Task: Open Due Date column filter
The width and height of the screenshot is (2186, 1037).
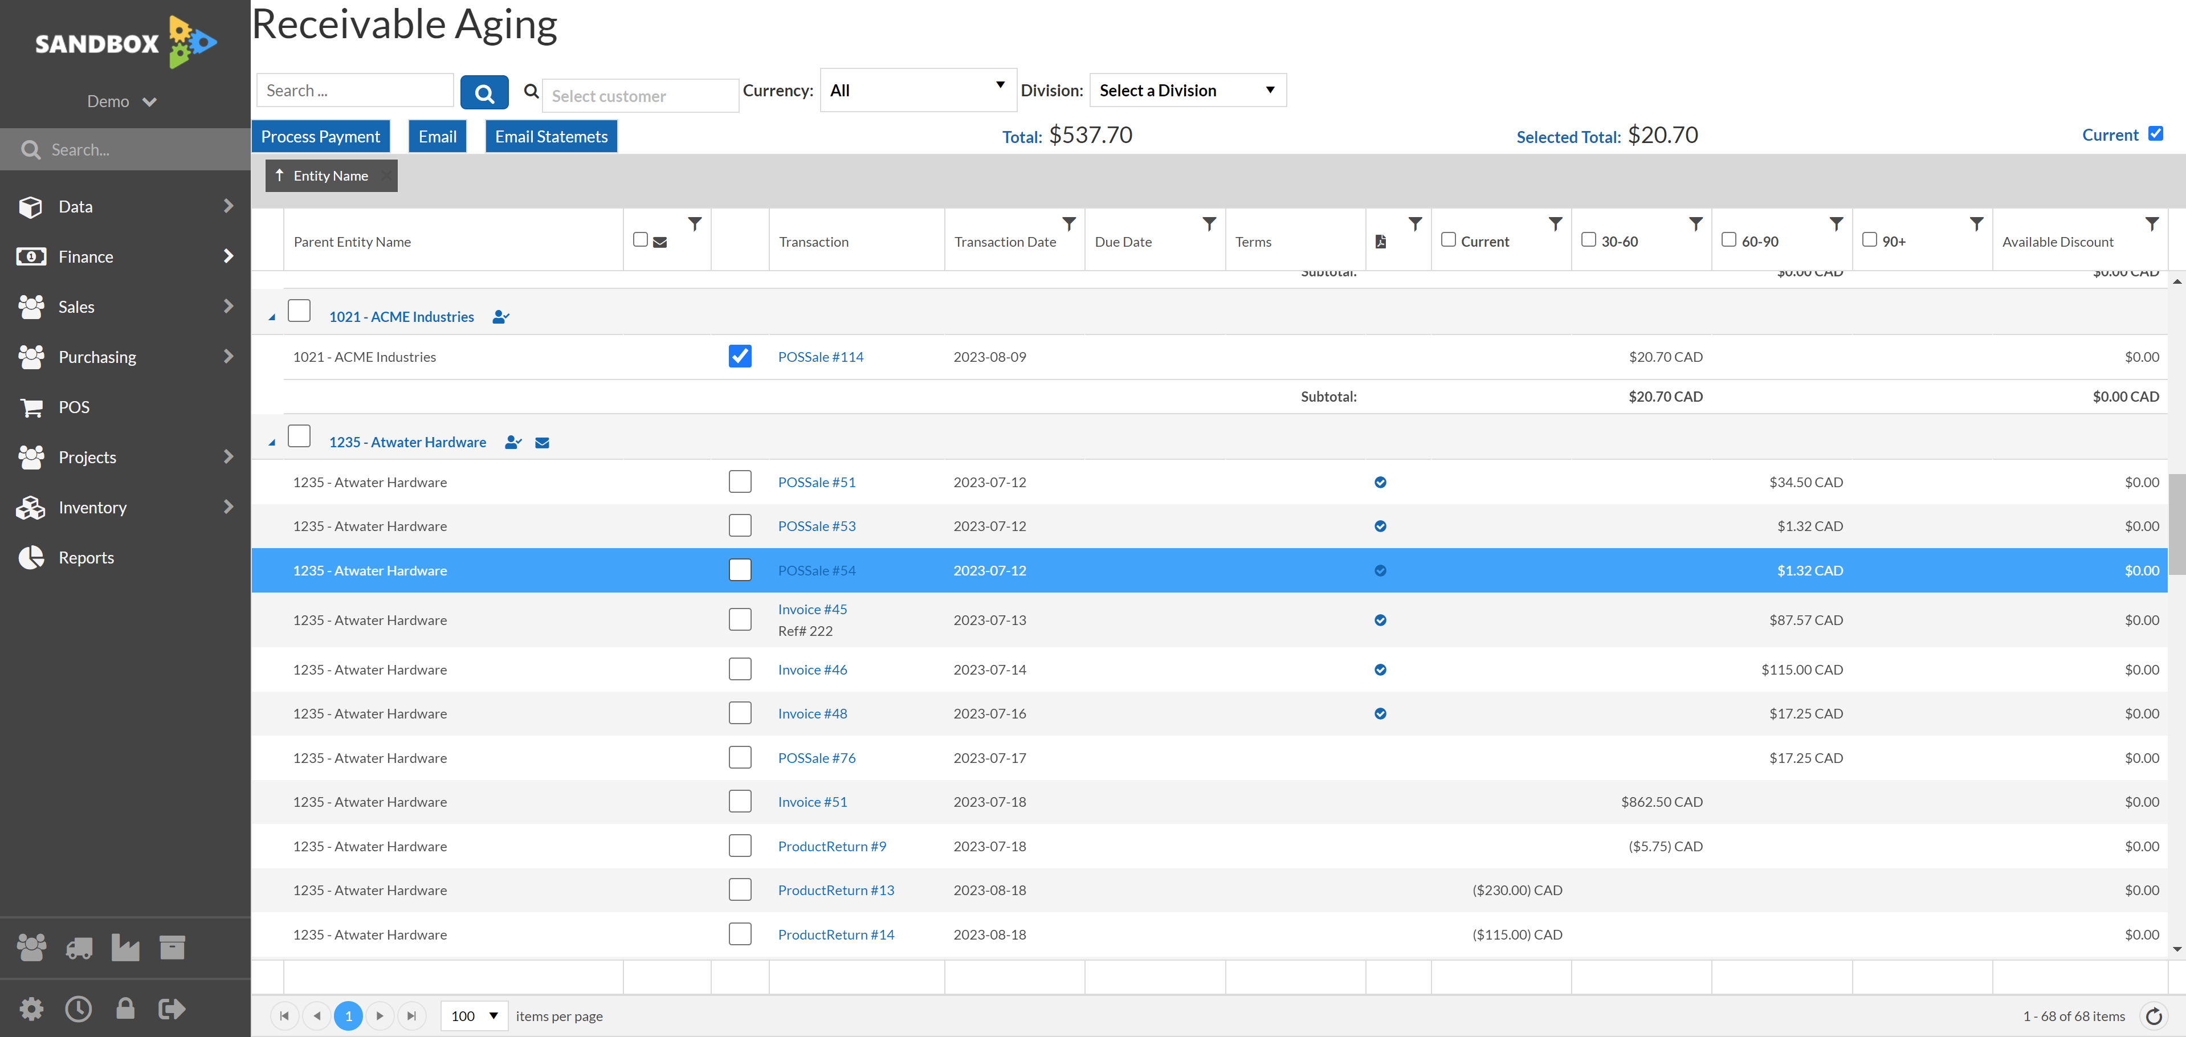Action: [1210, 224]
